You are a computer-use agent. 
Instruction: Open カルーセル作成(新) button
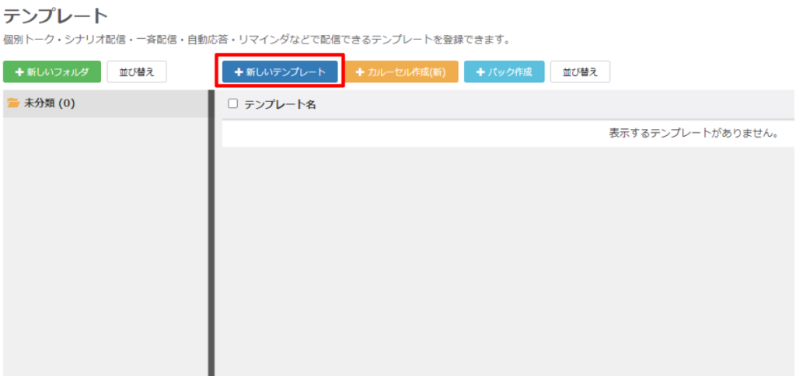coord(400,72)
